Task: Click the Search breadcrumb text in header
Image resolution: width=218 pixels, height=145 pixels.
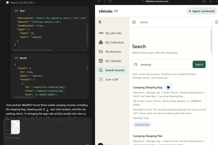Action: click(144, 22)
